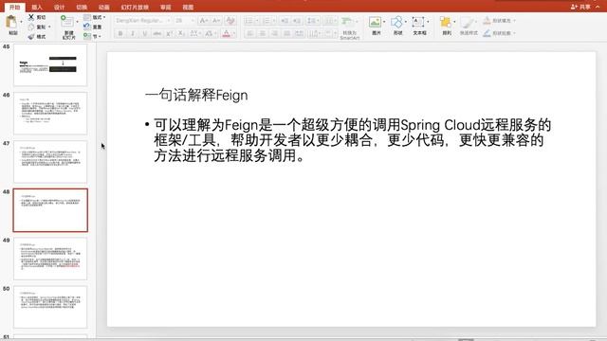Click the bulleted list icon
The width and height of the screenshot is (607, 341).
pyautogui.click(x=248, y=21)
